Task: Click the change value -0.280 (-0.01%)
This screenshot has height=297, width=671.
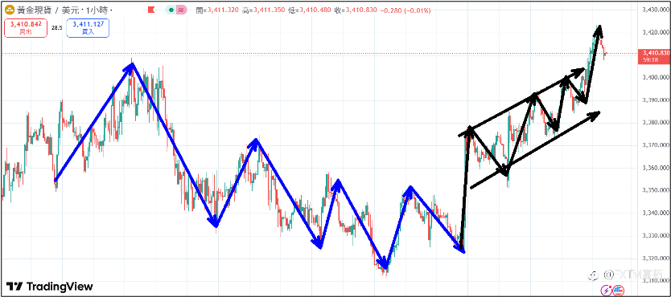Action: click(406, 10)
